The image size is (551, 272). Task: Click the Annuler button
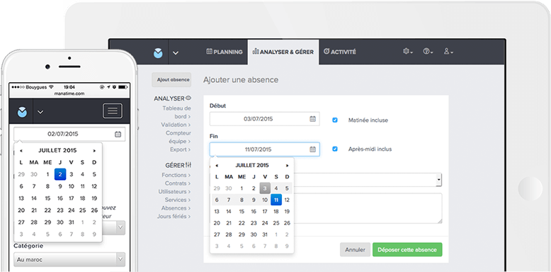click(355, 250)
